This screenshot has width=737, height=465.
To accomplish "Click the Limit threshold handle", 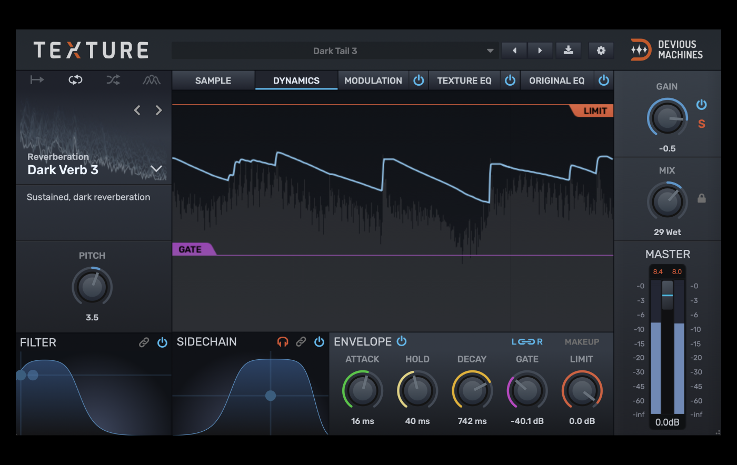I will (592, 111).
